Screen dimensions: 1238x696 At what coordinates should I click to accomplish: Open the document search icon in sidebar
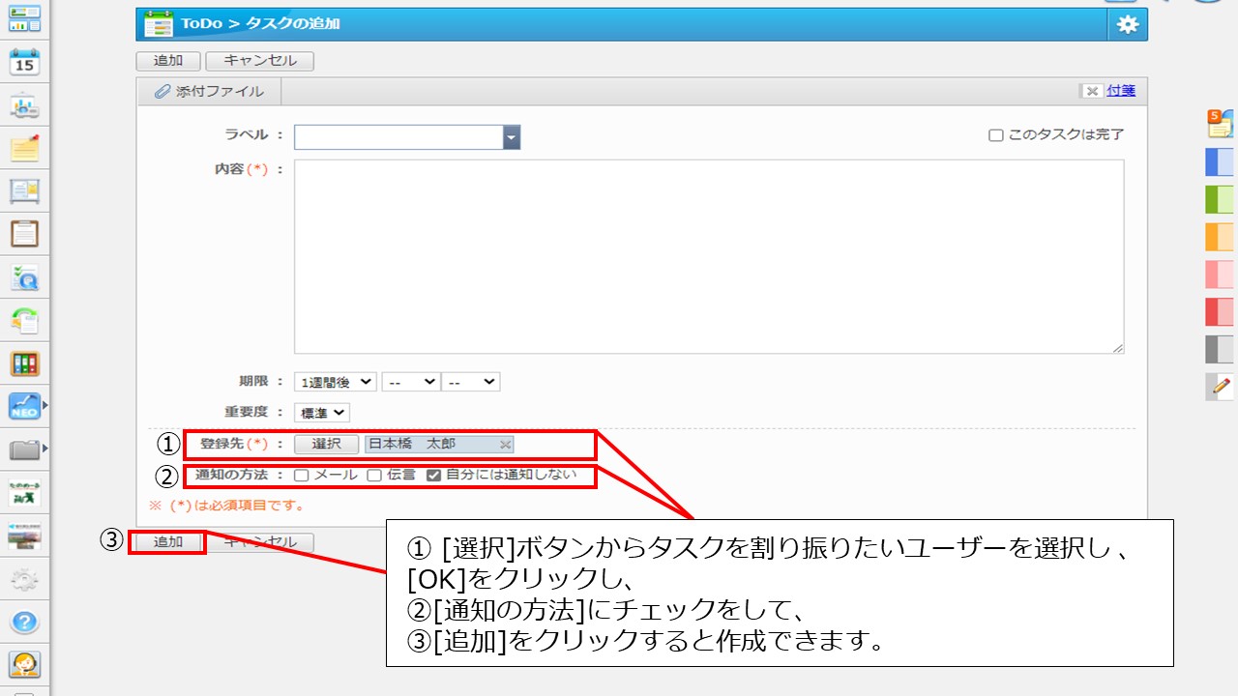pyautogui.click(x=24, y=277)
